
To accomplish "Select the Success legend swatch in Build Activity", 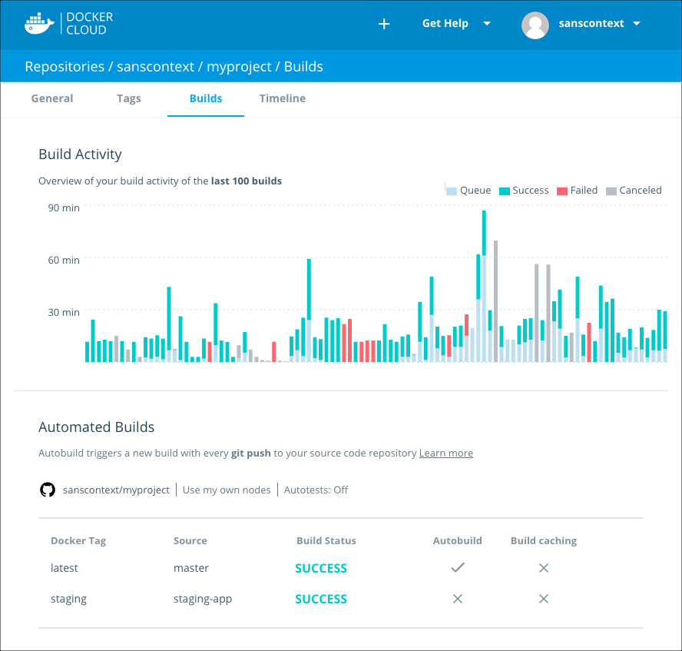I will click(502, 190).
